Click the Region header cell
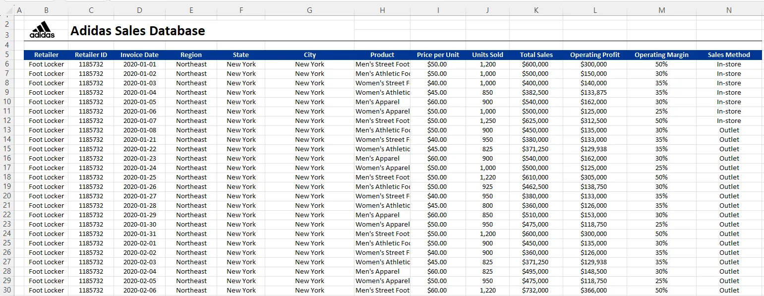 (x=191, y=55)
